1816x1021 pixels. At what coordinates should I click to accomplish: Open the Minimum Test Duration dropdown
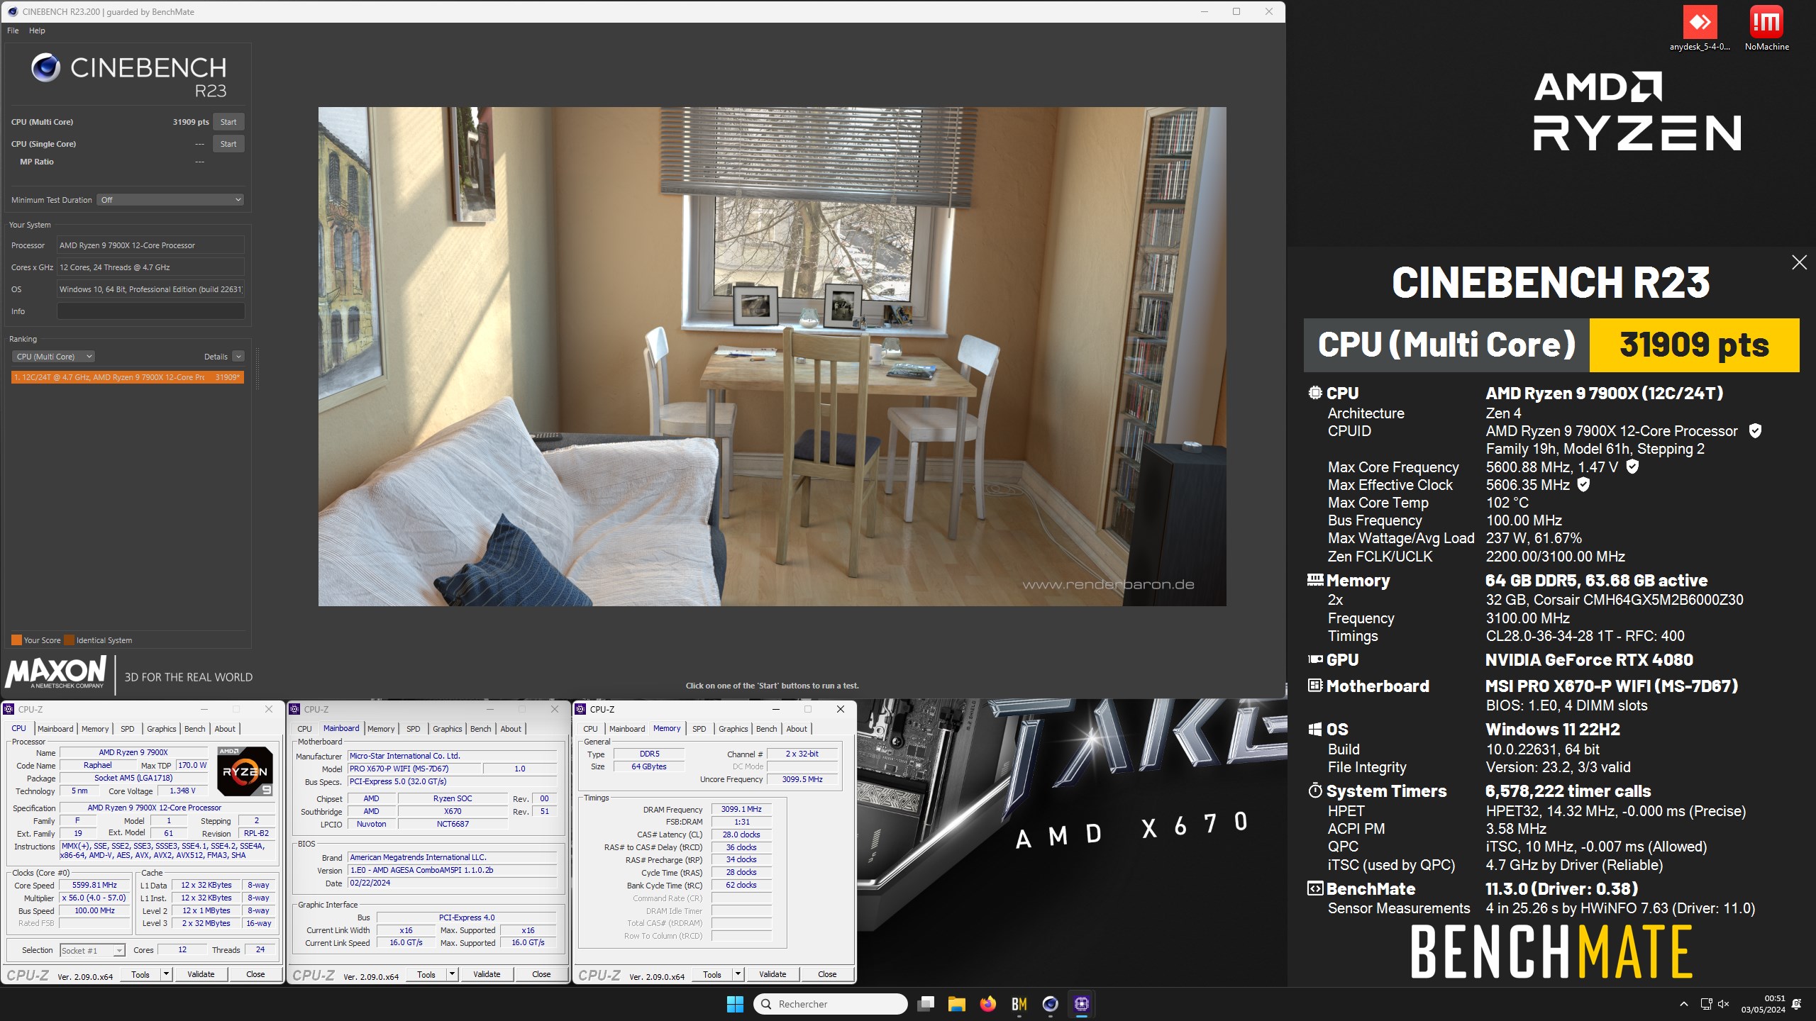point(170,200)
